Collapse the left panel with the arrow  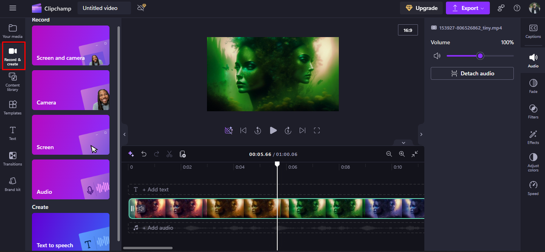124,134
